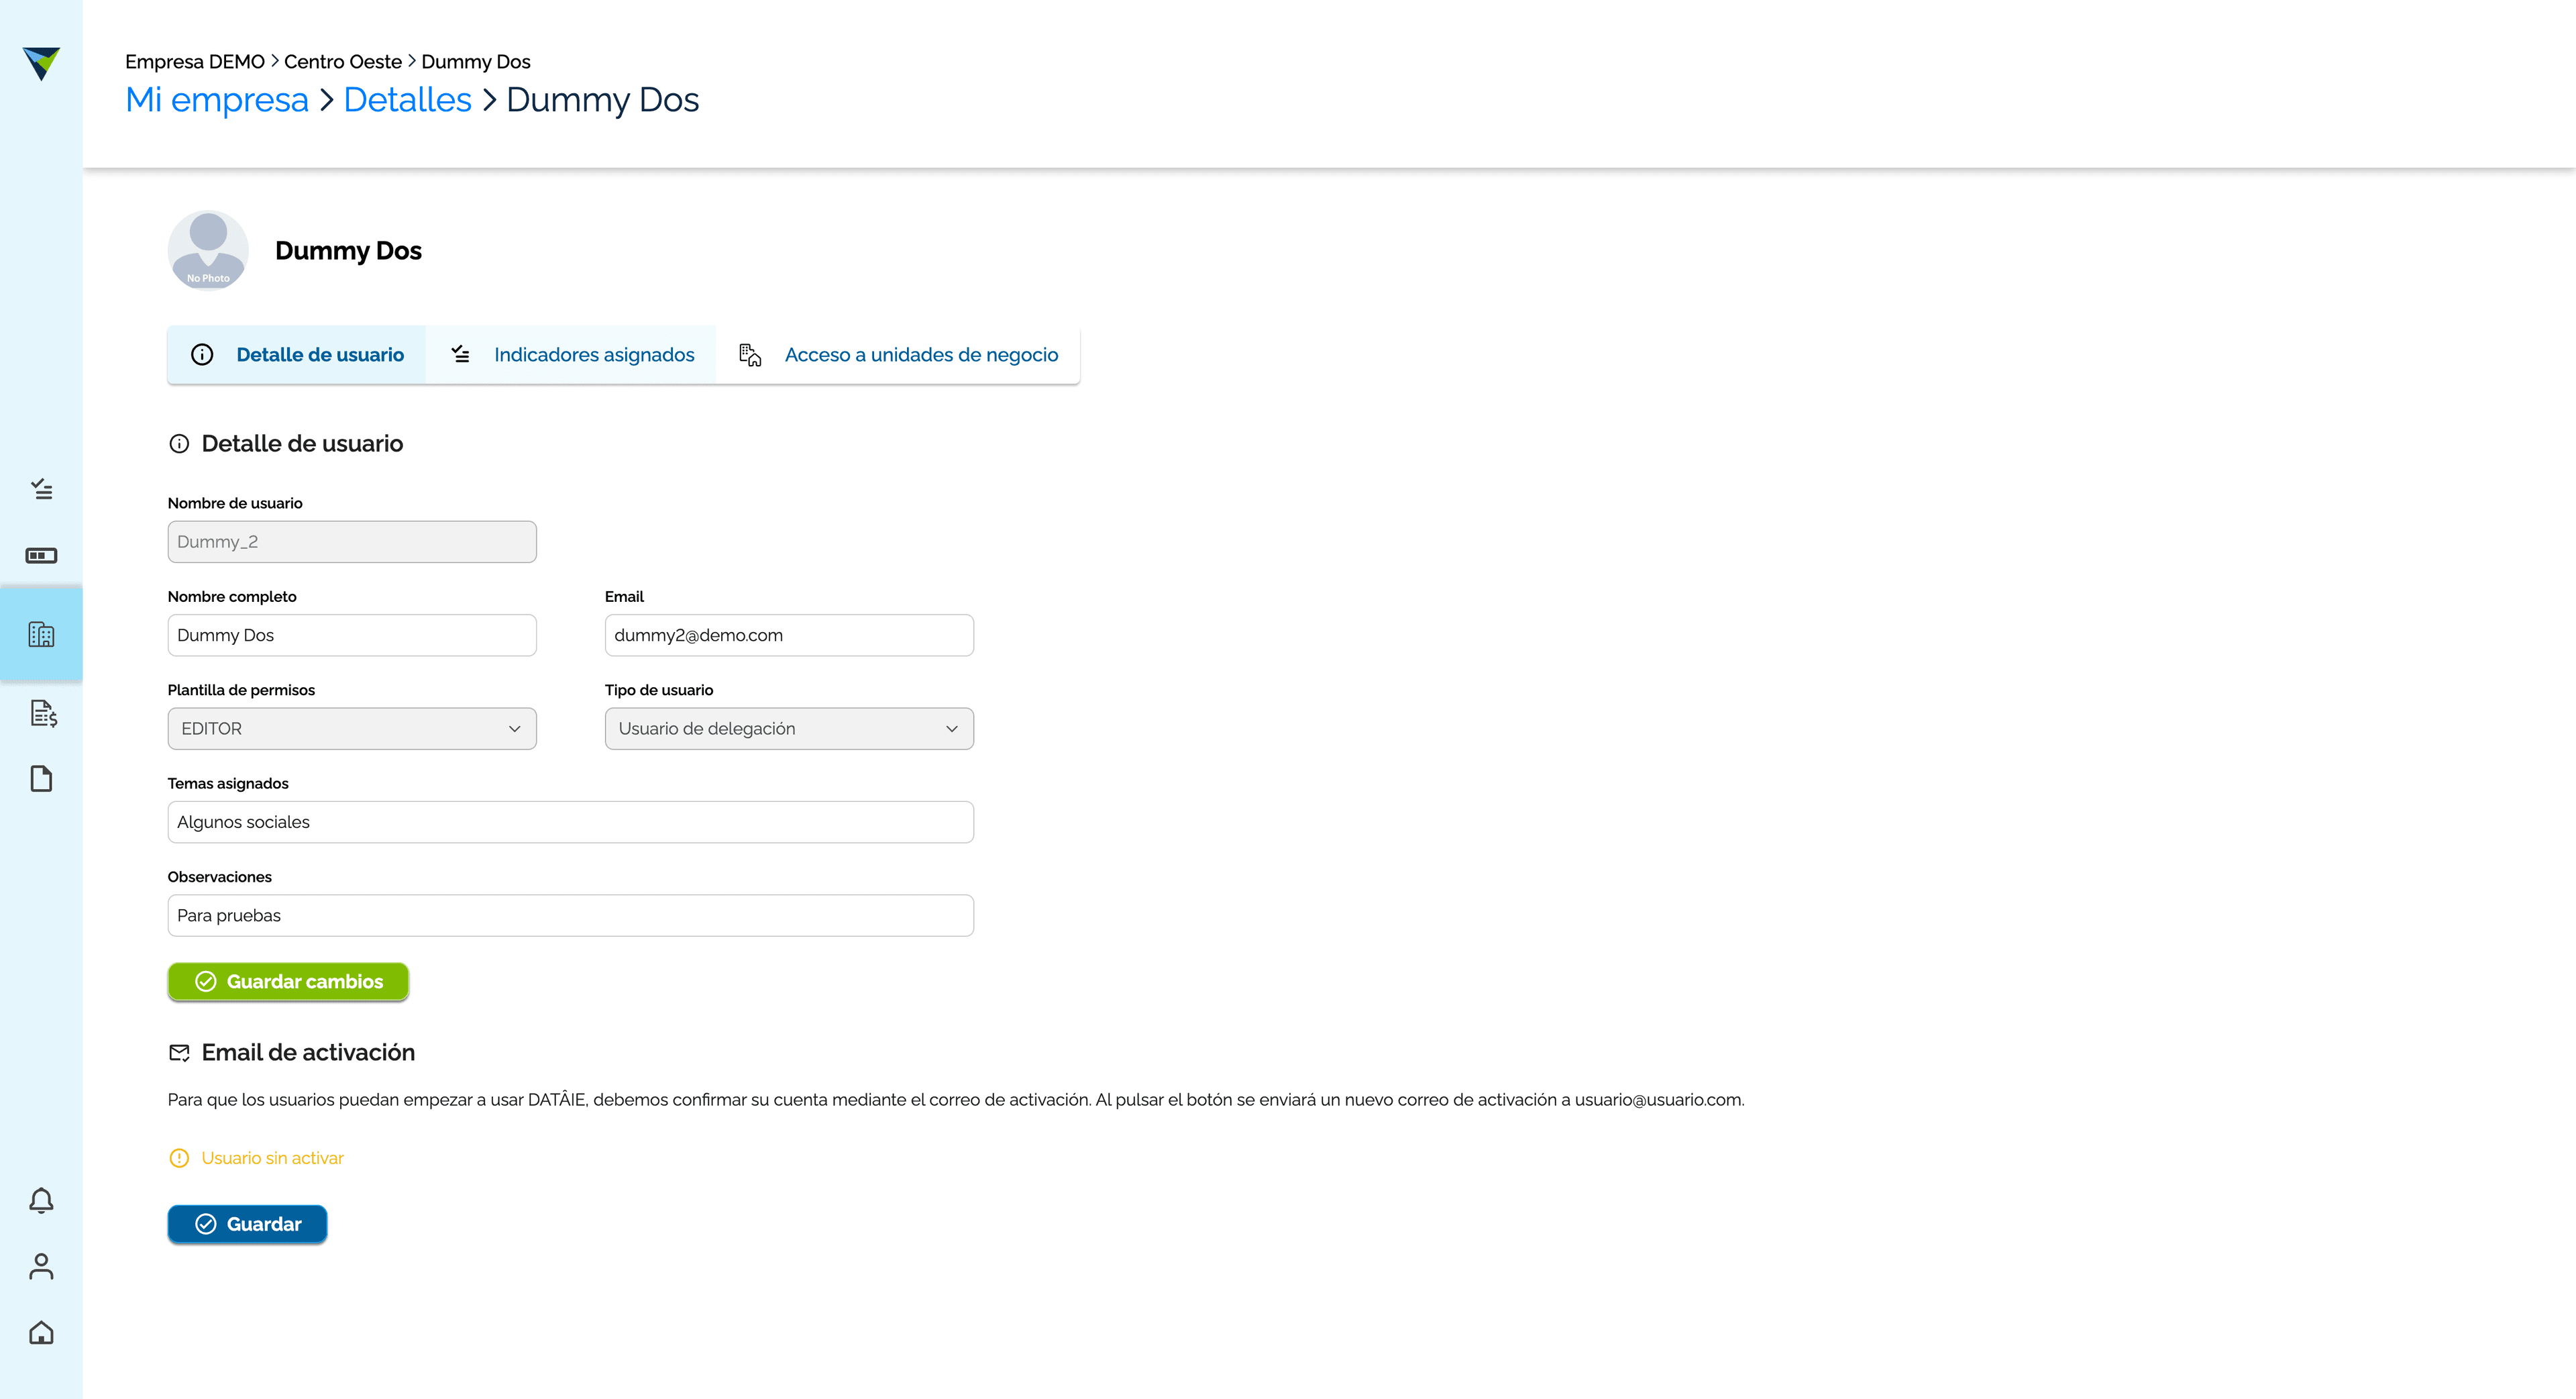
Task: Switch to Indicadores asignados tab
Action: pyautogui.click(x=571, y=355)
